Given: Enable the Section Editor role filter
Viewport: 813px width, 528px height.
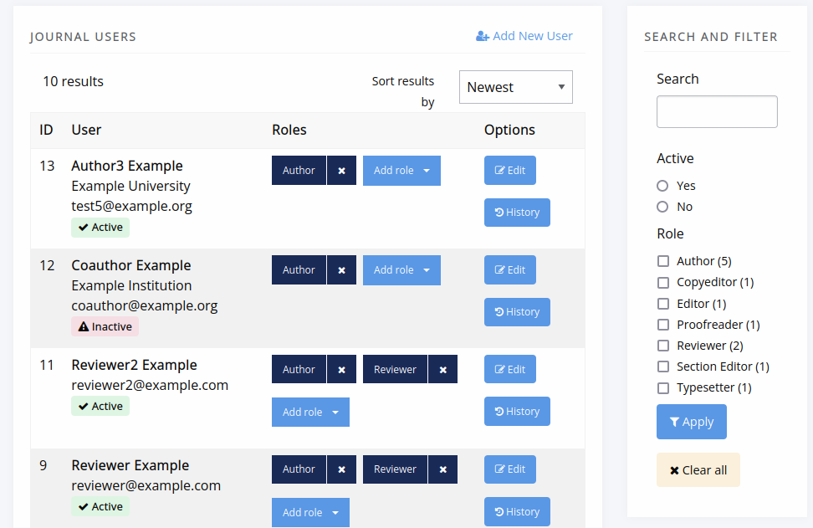Looking at the screenshot, I should [x=663, y=367].
